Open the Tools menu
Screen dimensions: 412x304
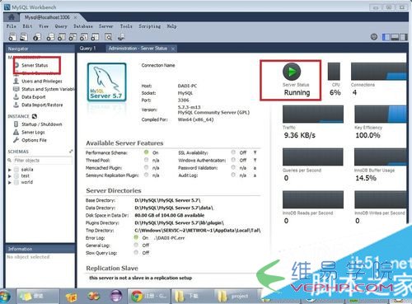[126, 26]
